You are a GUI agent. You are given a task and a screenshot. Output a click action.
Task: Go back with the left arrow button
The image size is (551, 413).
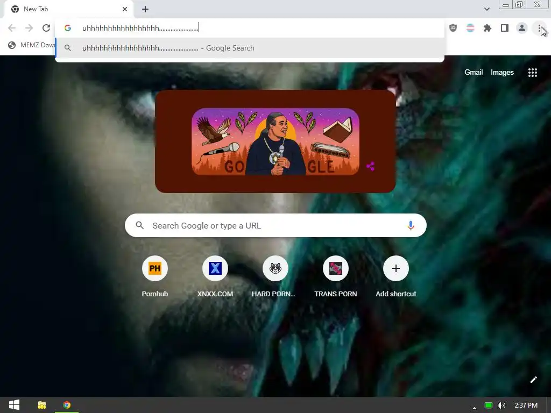click(12, 28)
